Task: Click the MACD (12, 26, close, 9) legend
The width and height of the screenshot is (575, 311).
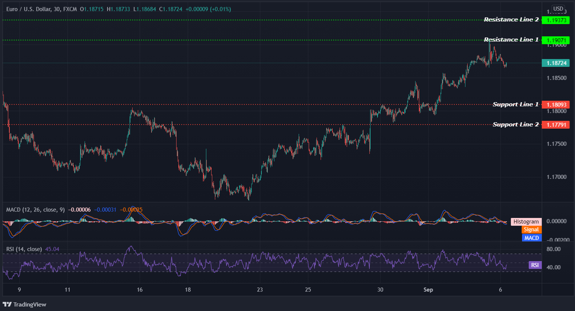Action: tap(35, 210)
